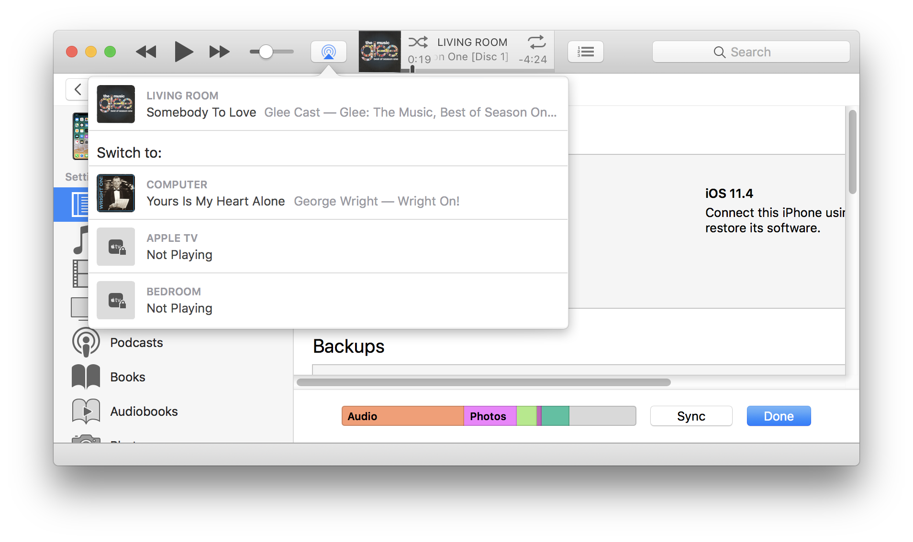Close the window with the red button

click(72, 52)
